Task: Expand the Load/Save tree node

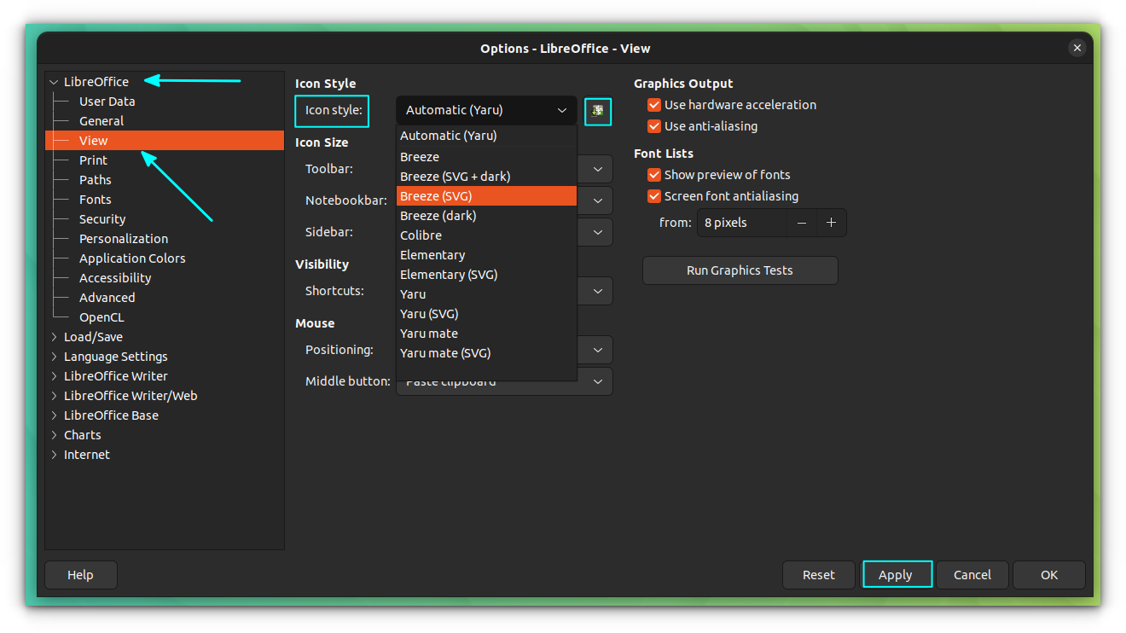Action: [54, 337]
